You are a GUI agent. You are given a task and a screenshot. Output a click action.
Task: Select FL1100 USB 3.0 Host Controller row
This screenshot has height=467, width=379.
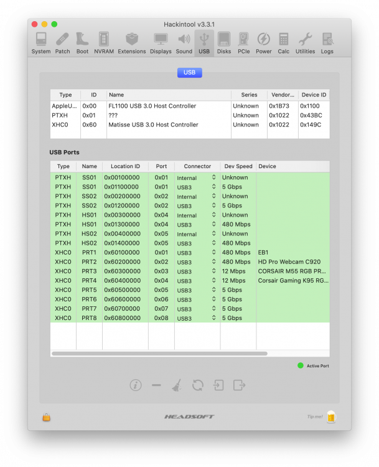click(190, 106)
